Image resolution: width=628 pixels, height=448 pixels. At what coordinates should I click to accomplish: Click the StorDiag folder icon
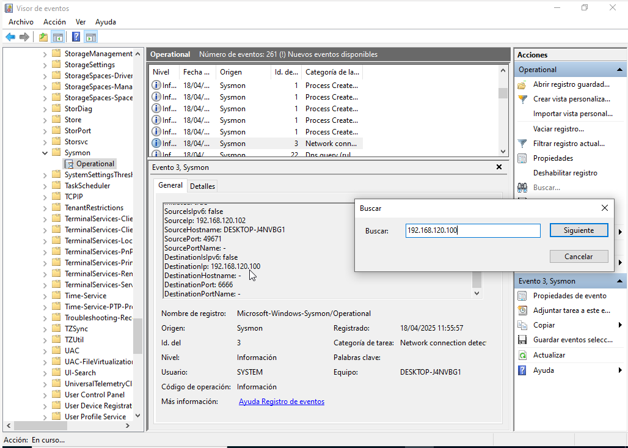[56, 109]
